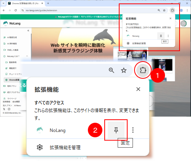View site information beside the URL

[23, 10]
